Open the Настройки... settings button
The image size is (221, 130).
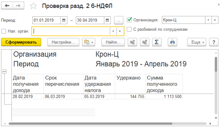coord(63,42)
